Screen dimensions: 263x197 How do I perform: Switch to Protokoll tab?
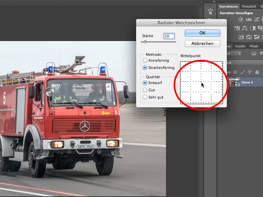click(249, 6)
